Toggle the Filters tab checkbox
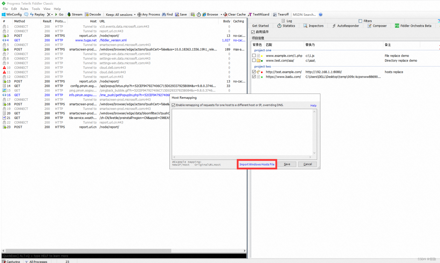Image resolution: width=440 pixels, height=263 pixels. [360, 21]
